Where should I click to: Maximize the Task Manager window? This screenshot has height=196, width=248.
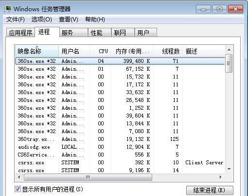(219, 9)
